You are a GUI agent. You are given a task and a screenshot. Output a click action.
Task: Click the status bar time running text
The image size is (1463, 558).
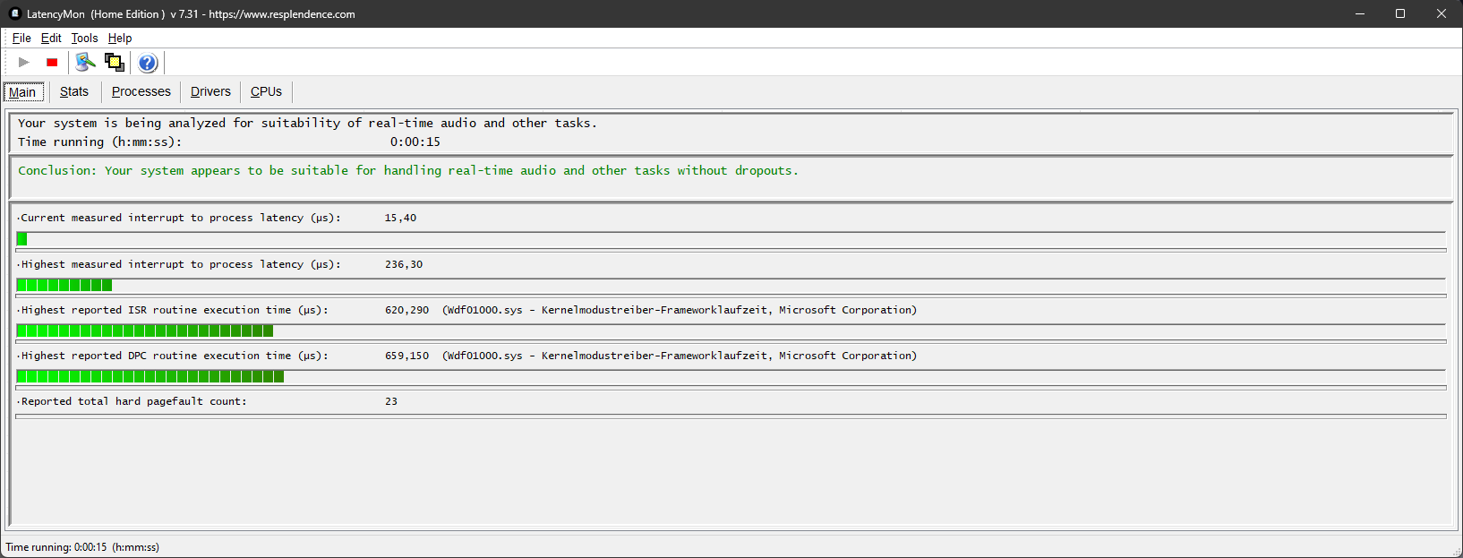coord(82,547)
